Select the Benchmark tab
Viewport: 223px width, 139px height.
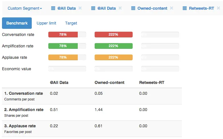pyautogui.click(x=17, y=23)
